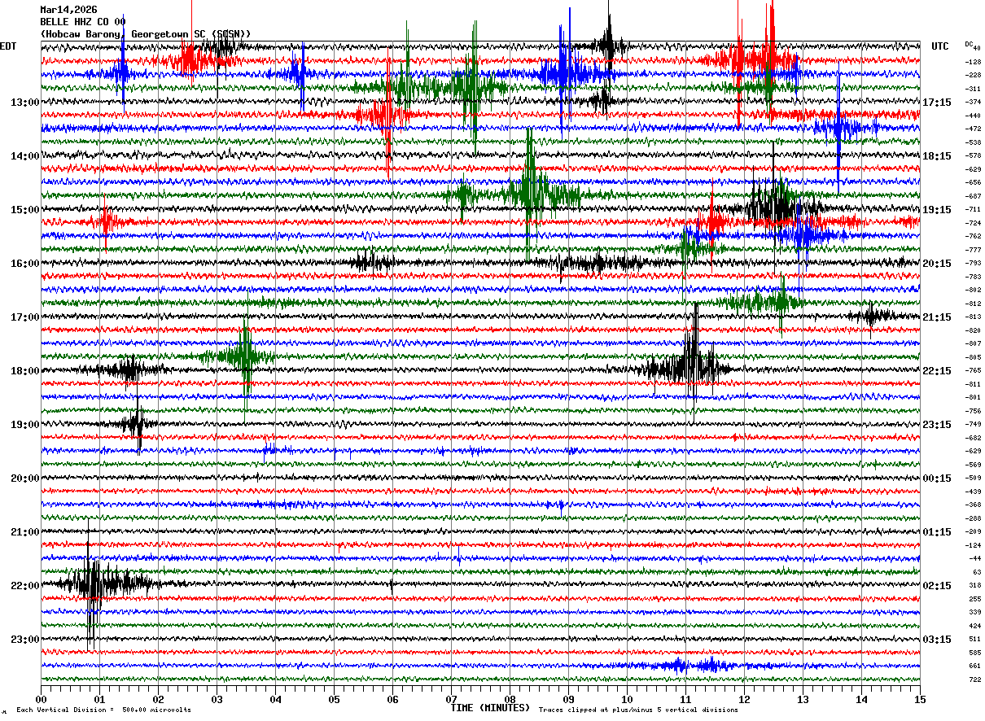The width and height of the screenshot is (985, 721).
Task: Click the DC offset value -374
Action: coord(973,102)
